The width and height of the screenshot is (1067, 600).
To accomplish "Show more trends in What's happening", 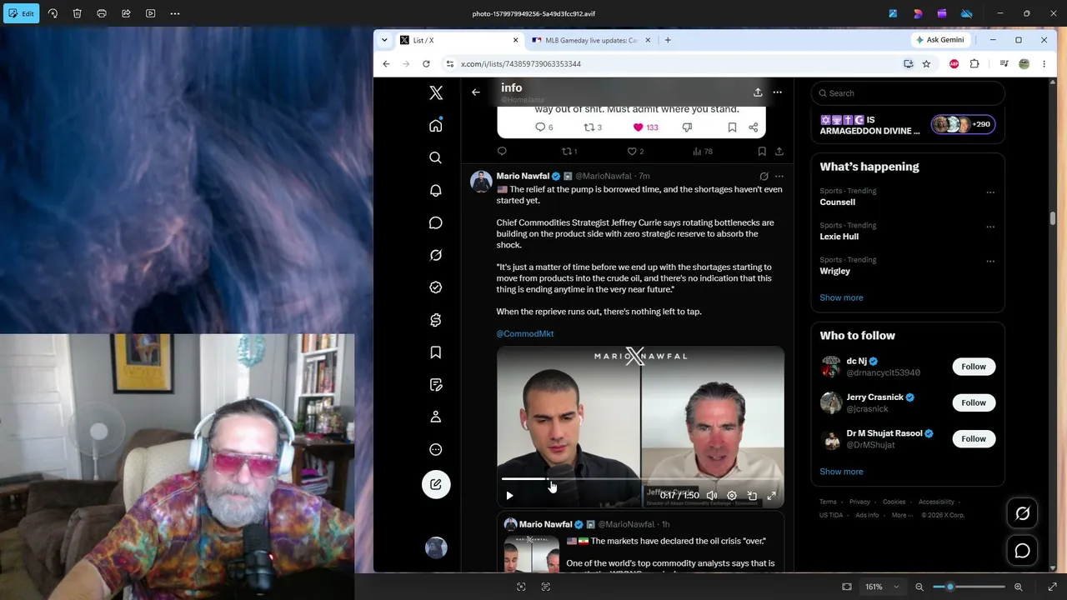I will tap(841, 297).
